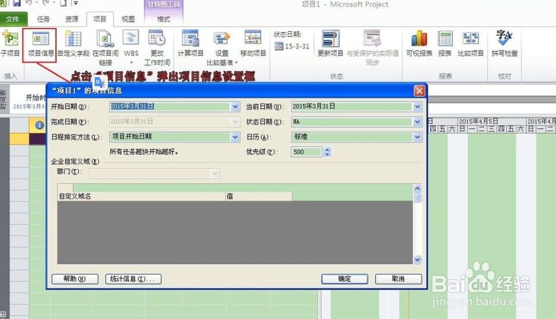
Task: Open the 视图 (View) ribbon tab
Action: (x=128, y=19)
